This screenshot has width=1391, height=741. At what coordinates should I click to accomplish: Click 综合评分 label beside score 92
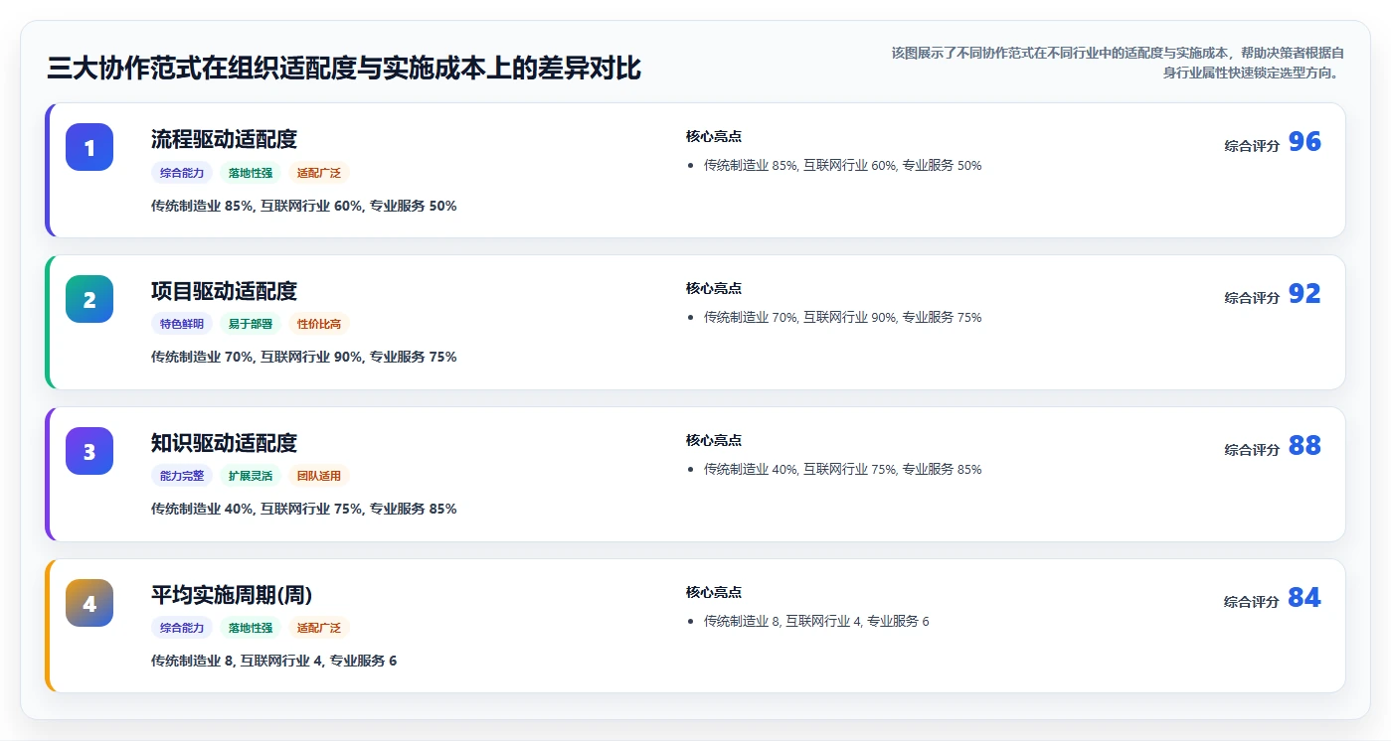tap(1252, 298)
